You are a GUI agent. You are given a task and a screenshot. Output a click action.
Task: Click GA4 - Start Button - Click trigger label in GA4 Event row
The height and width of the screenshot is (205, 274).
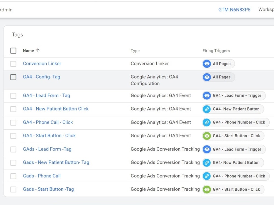click(236, 136)
